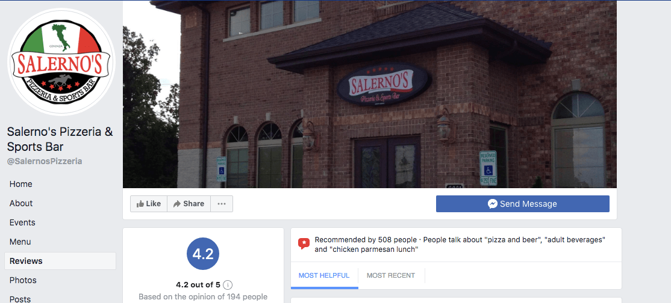Open Home in the sidebar
The width and height of the screenshot is (671, 303).
pos(21,184)
